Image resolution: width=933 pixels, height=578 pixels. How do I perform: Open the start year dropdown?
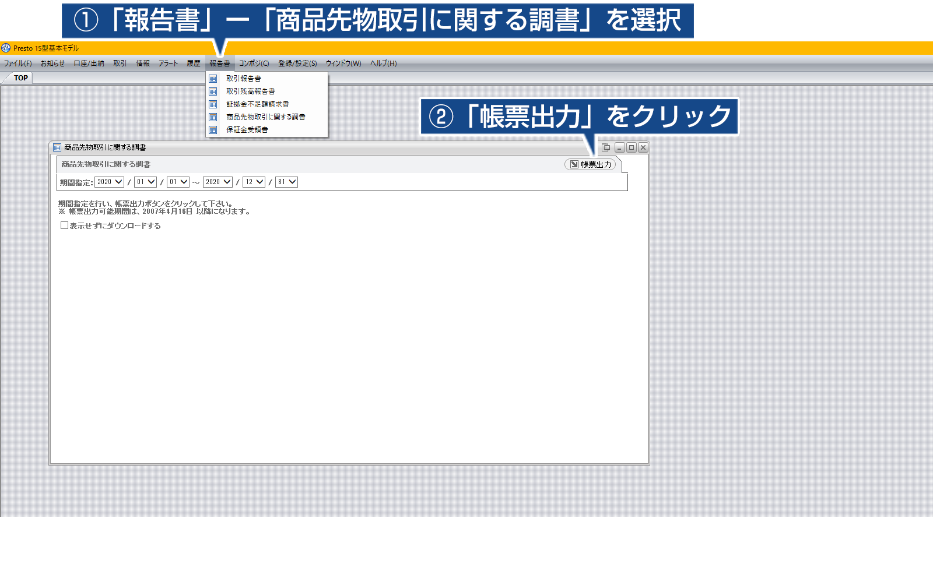click(x=110, y=182)
